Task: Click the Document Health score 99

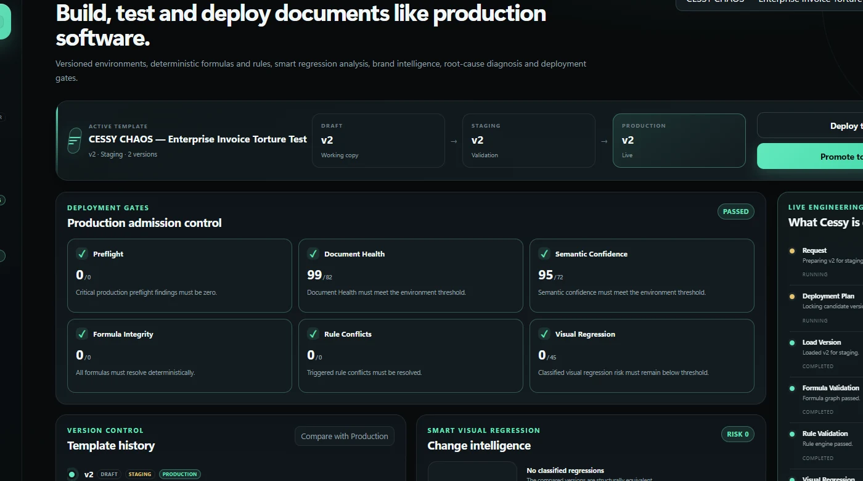Action: pyautogui.click(x=314, y=275)
